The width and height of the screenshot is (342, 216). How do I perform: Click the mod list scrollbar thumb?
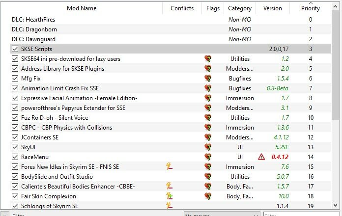[336, 65]
